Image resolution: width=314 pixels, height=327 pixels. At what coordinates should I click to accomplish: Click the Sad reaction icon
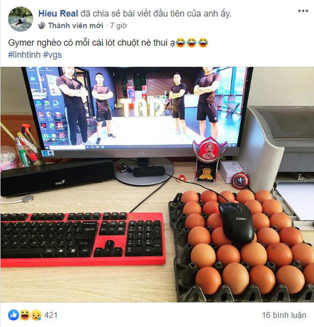[x=36, y=315]
